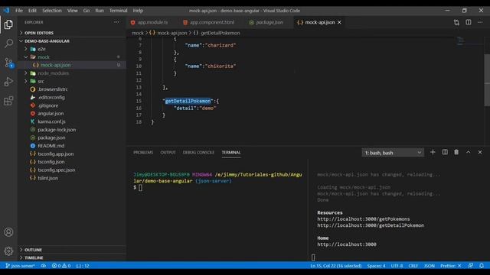The image size is (490, 275).
Task: Click the VS Code logo in title bar
Action: click(6, 10)
